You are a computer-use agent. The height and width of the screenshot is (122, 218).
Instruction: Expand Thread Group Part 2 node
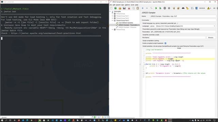coord(112,18)
